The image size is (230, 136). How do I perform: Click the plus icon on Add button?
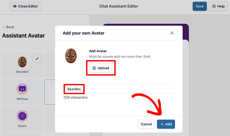coord(162,124)
